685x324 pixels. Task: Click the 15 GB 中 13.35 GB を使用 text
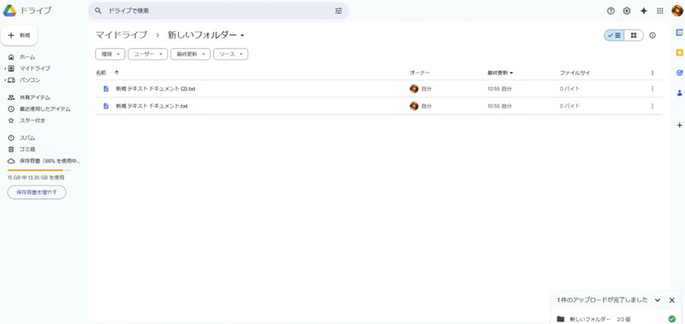coord(36,178)
